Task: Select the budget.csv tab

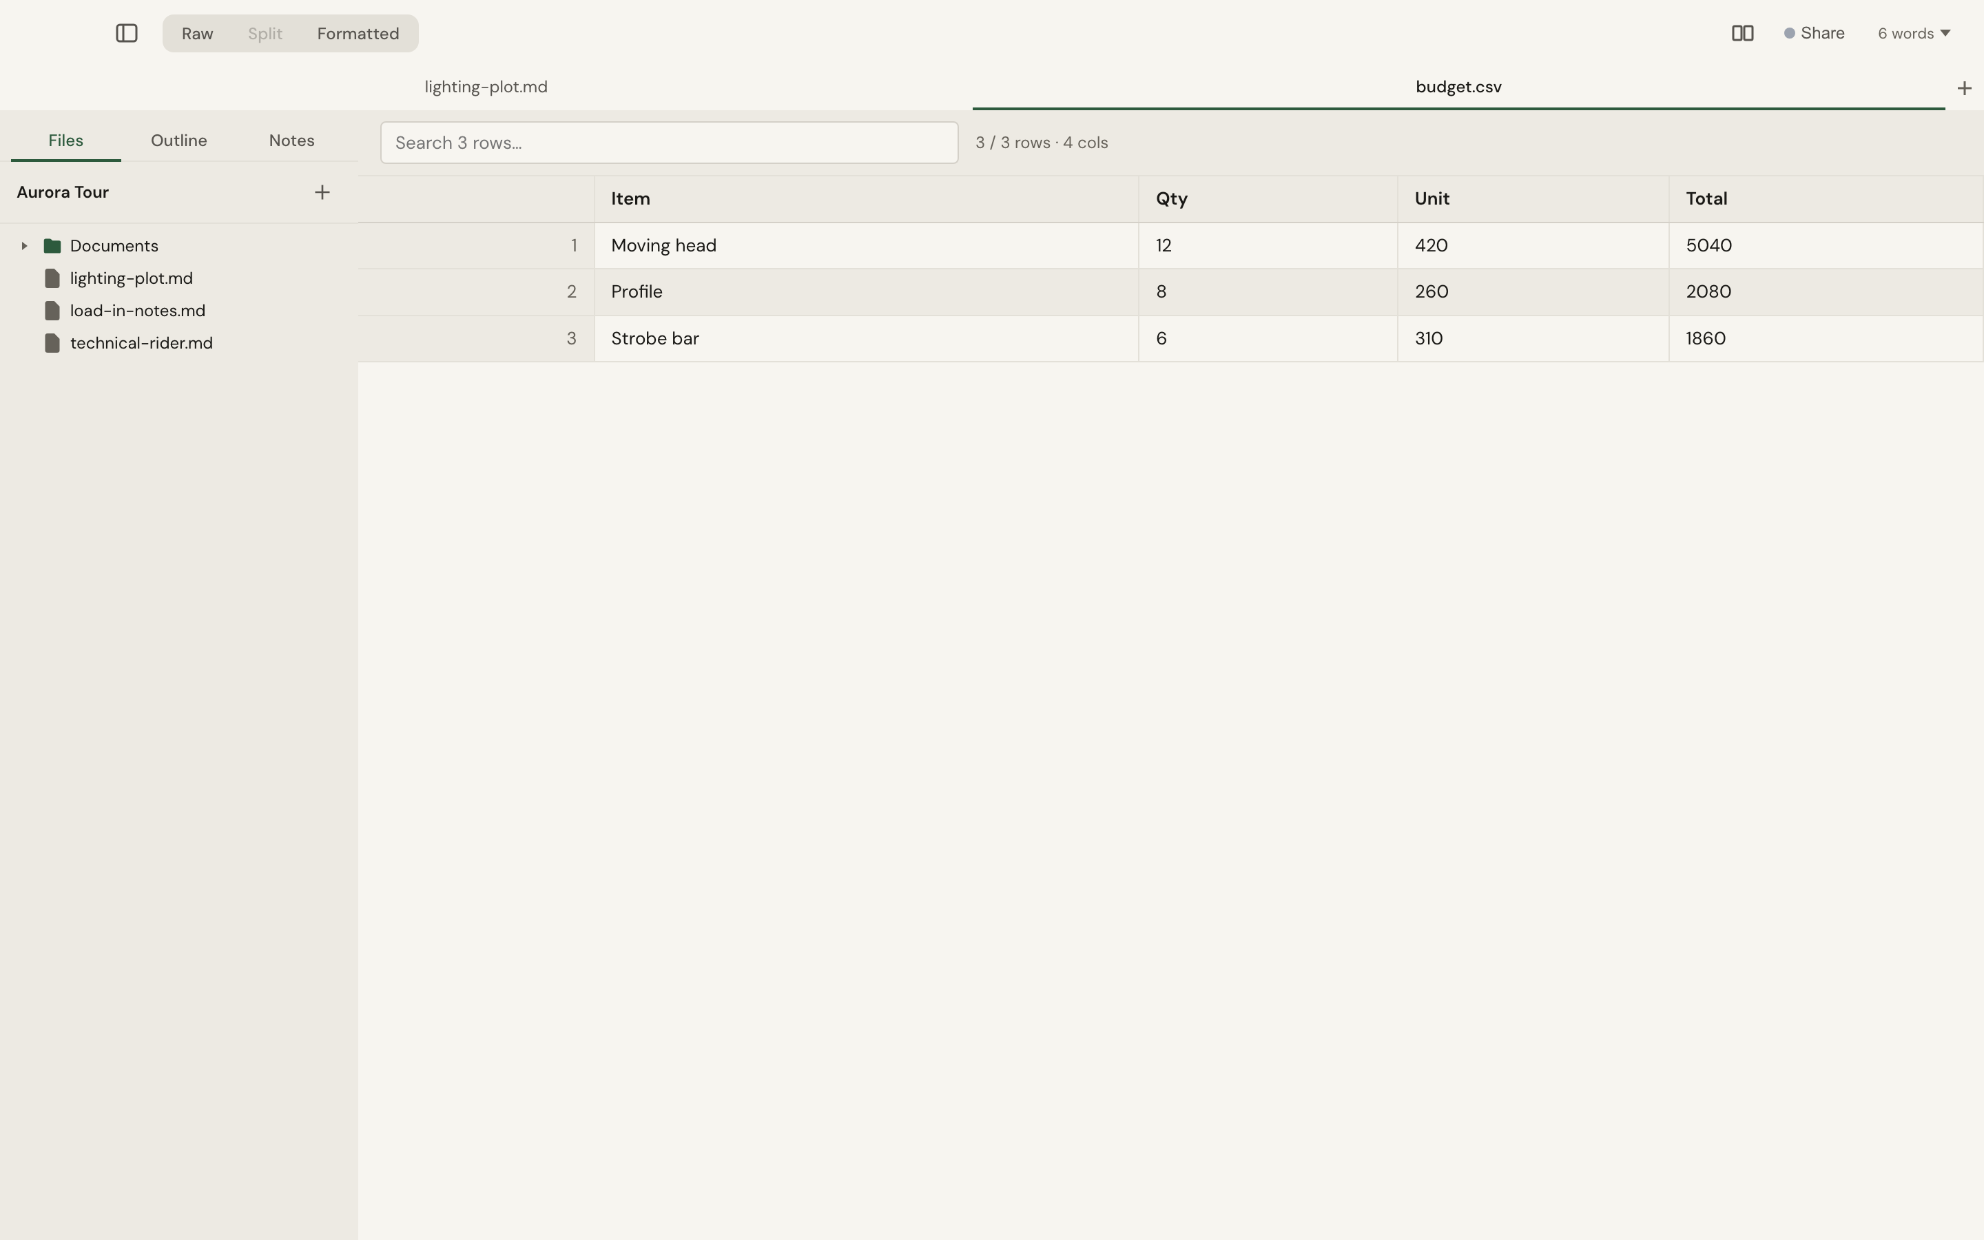Action: [x=1458, y=87]
